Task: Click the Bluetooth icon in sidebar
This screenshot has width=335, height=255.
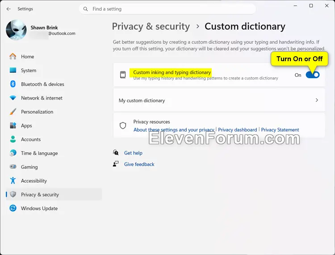Action: pos(13,84)
